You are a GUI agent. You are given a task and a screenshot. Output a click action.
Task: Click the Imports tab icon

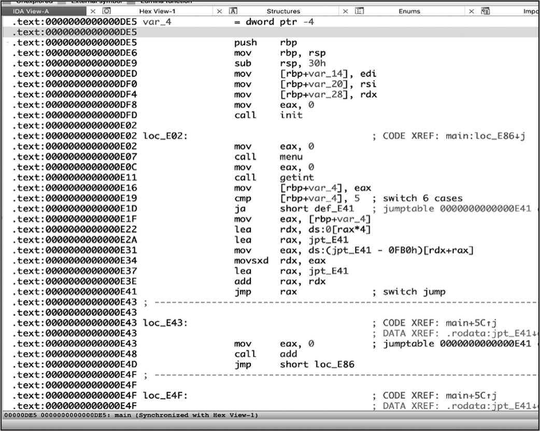(x=486, y=11)
